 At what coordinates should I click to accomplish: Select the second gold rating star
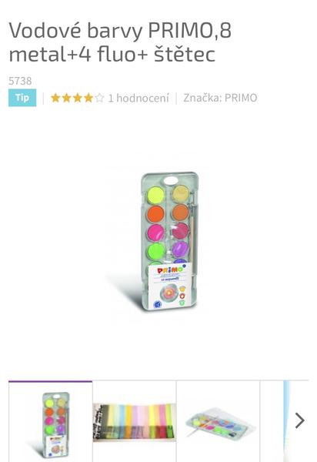click(66, 98)
